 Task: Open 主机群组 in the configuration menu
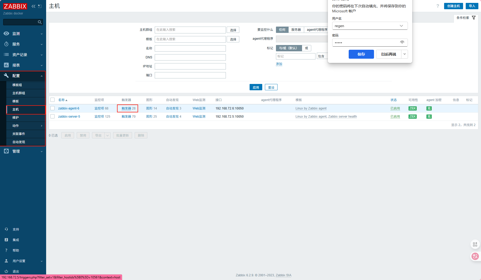[x=19, y=93]
